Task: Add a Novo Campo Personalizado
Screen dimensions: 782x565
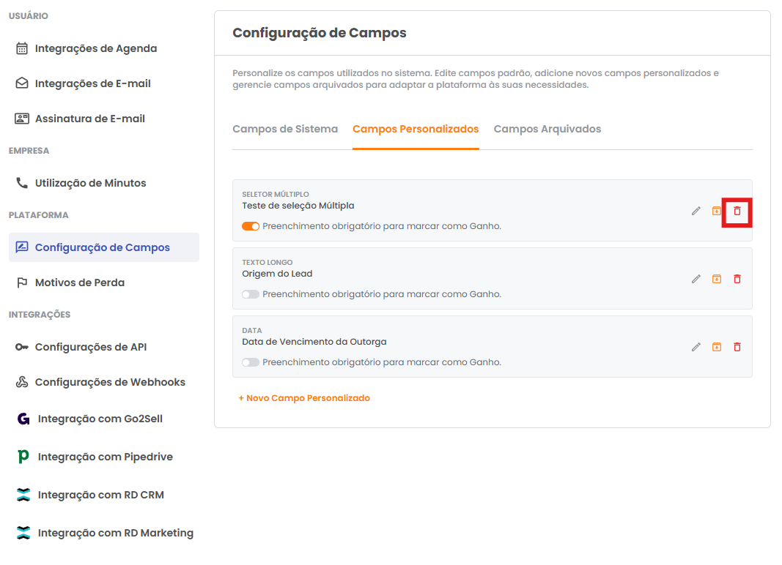Action: point(304,398)
